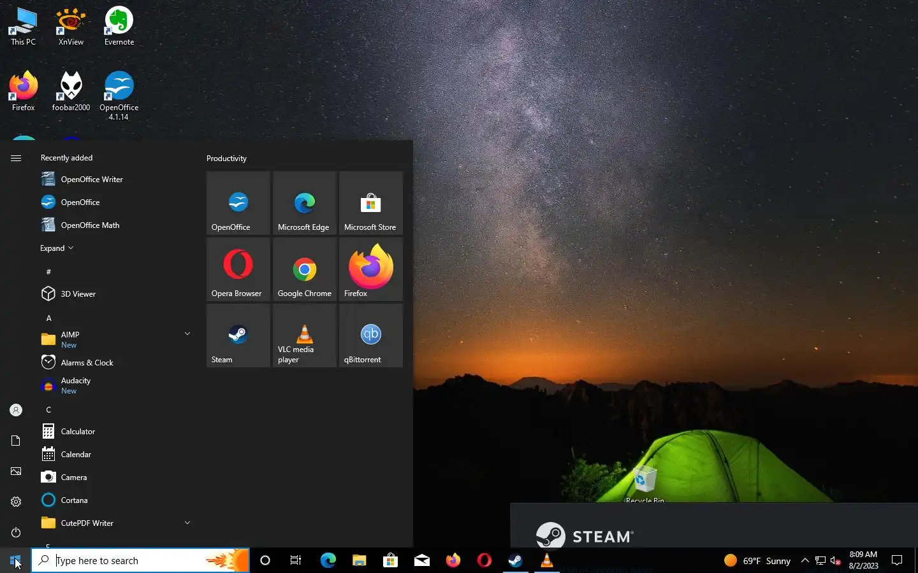Jump to letter C section header
The width and height of the screenshot is (918, 573).
tap(48, 409)
